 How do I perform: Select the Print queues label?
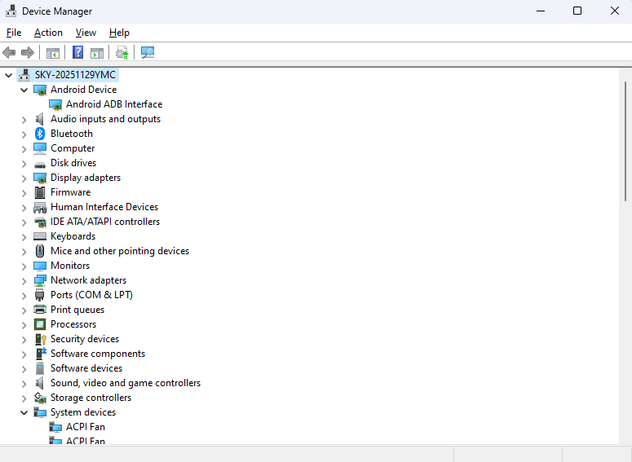click(x=77, y=310)
